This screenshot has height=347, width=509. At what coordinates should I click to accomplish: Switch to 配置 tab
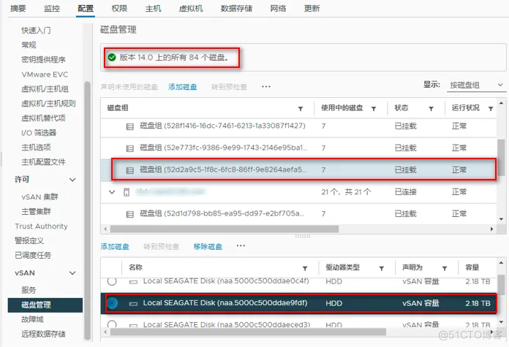[86, 9]
